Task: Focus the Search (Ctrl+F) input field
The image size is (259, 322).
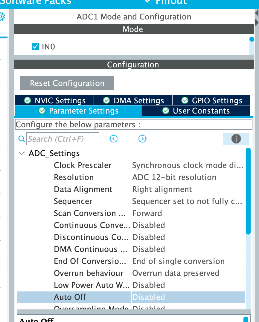Action: (x=63, y=139)
